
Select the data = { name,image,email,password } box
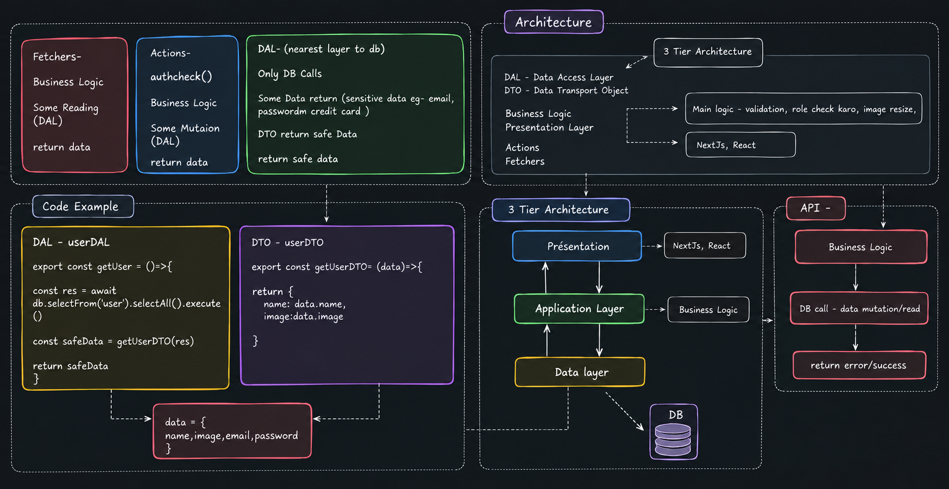[232, 431]
